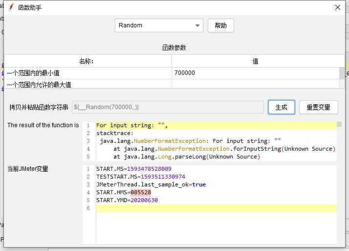This screenshot has height=251, width=349.
Task: Click the START.MS=1593478528009 variable line
Action: (134, 169)
